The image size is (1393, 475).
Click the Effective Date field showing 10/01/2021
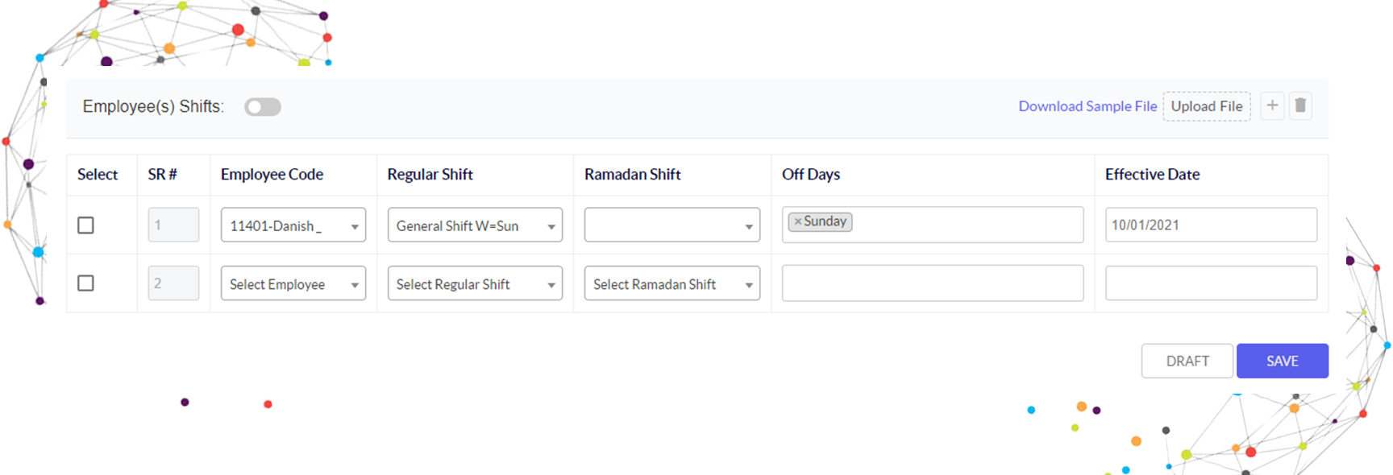1211,225
